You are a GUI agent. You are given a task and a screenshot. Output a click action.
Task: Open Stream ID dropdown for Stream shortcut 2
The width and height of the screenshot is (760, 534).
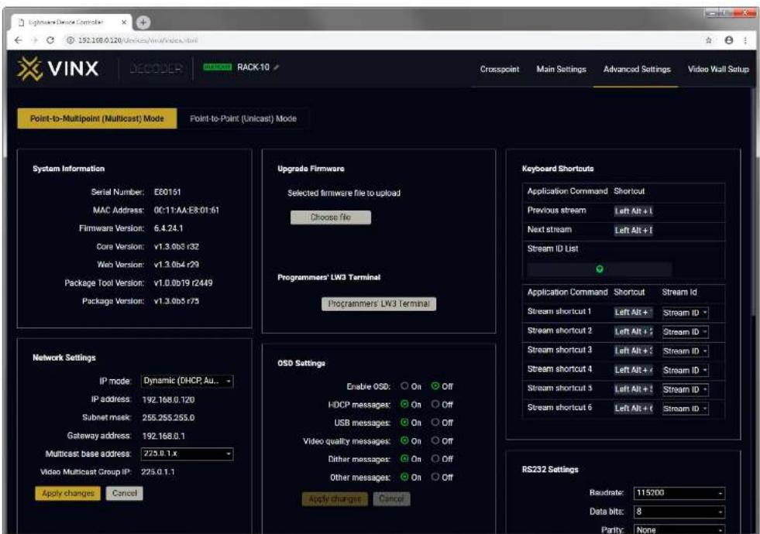[685, 332]
